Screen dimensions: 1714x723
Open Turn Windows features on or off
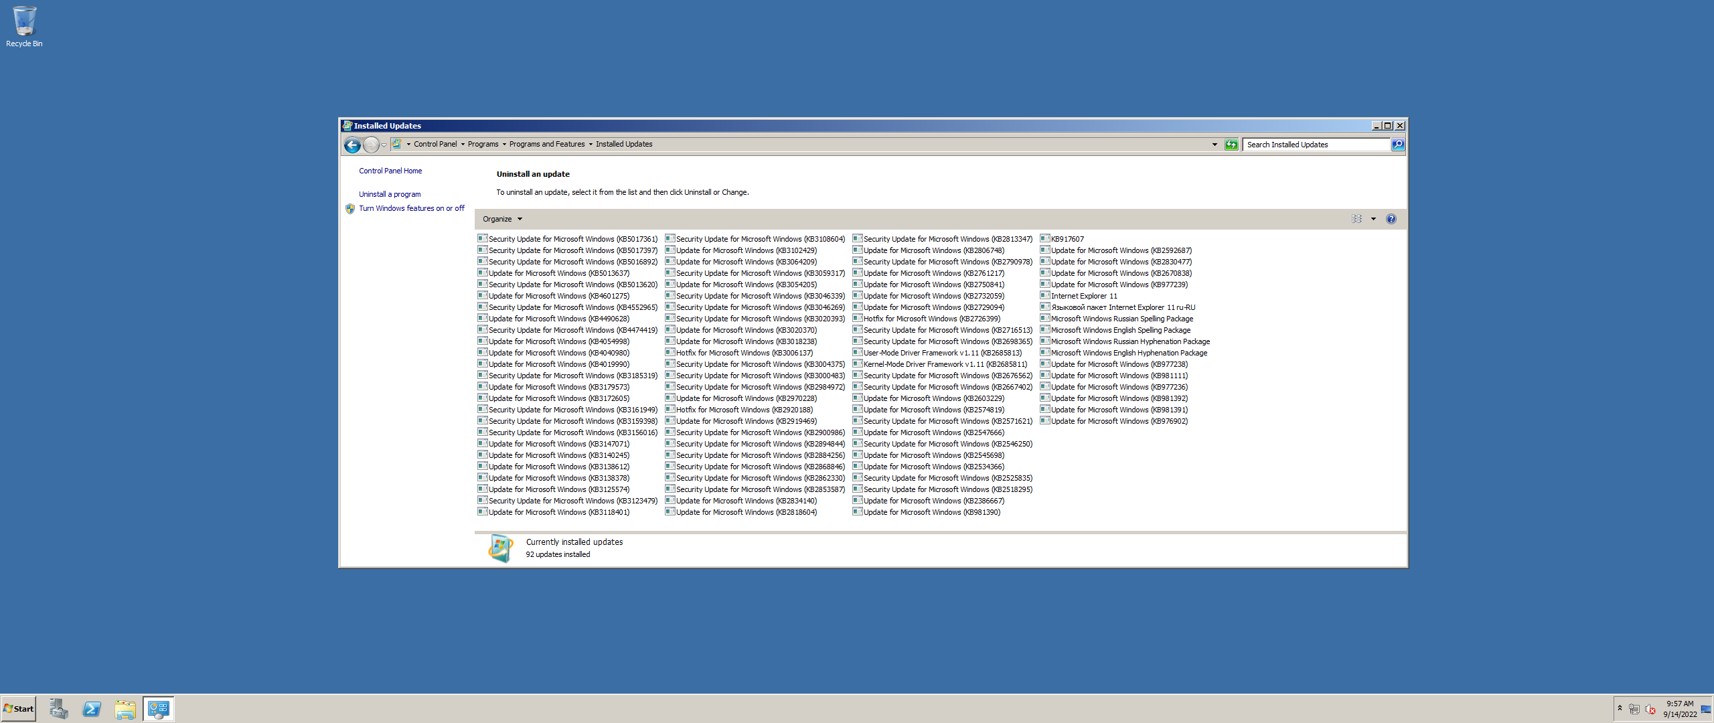tap(412, 208)
